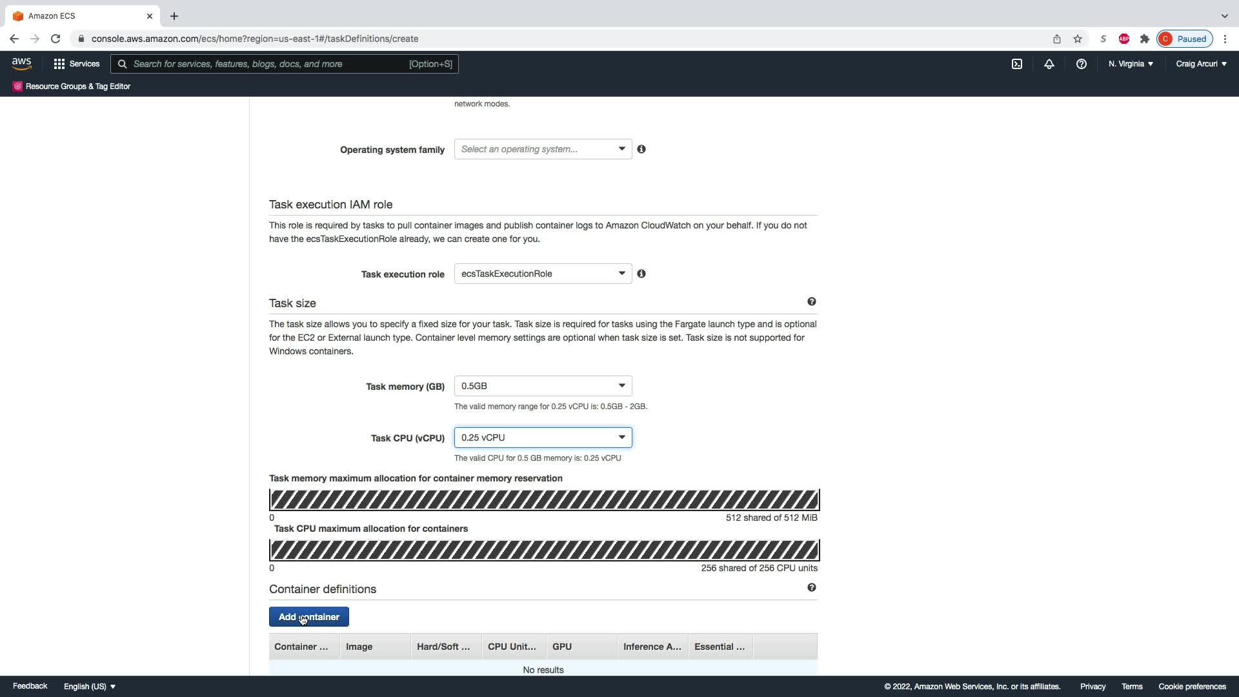Open N. Virginia region menu
This screenshot has width=1239, height=697.
[x=1131, y=64]
